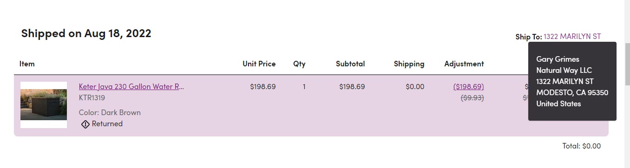Image resolution: width=630 pixels, height=168 pixels.
Task: Click the Returned status diamond icon
Action: [85, 124]
